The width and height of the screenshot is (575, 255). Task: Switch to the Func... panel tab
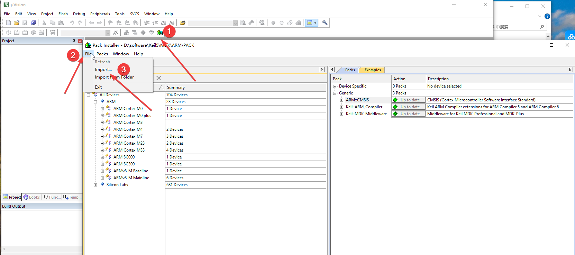click(52, 197)
